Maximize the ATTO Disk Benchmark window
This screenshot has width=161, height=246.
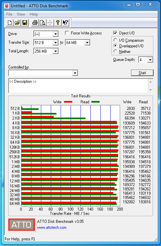click(138, 5)
